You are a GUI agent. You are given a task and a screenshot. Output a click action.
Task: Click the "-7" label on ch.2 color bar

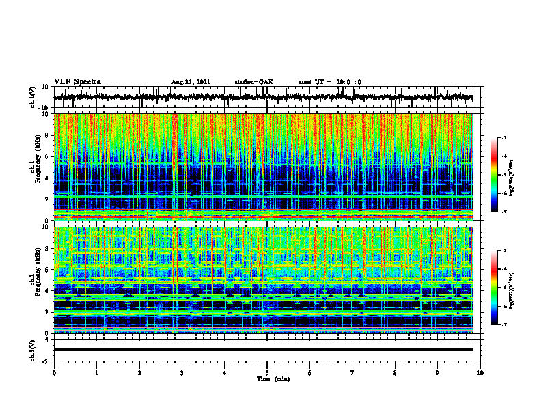coord(503,324)
